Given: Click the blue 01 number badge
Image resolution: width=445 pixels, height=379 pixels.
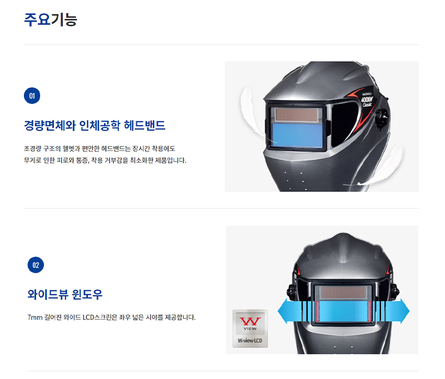Looking at the screenshot, I should click(x=32, y=96).
